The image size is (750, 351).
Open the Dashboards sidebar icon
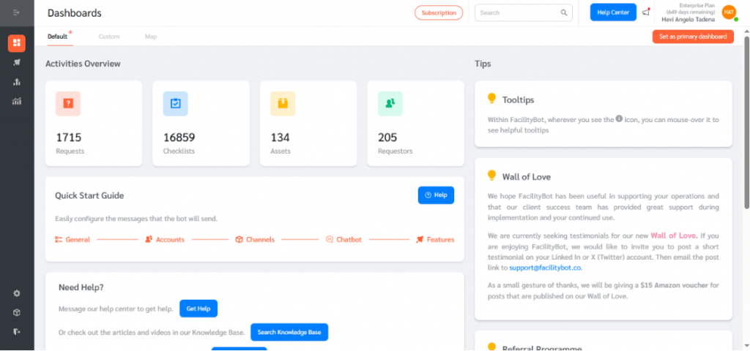coord(17,43)
